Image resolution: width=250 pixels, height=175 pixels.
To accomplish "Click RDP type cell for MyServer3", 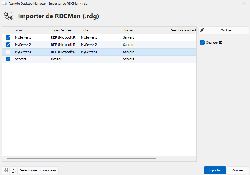I will pos(65,52).
